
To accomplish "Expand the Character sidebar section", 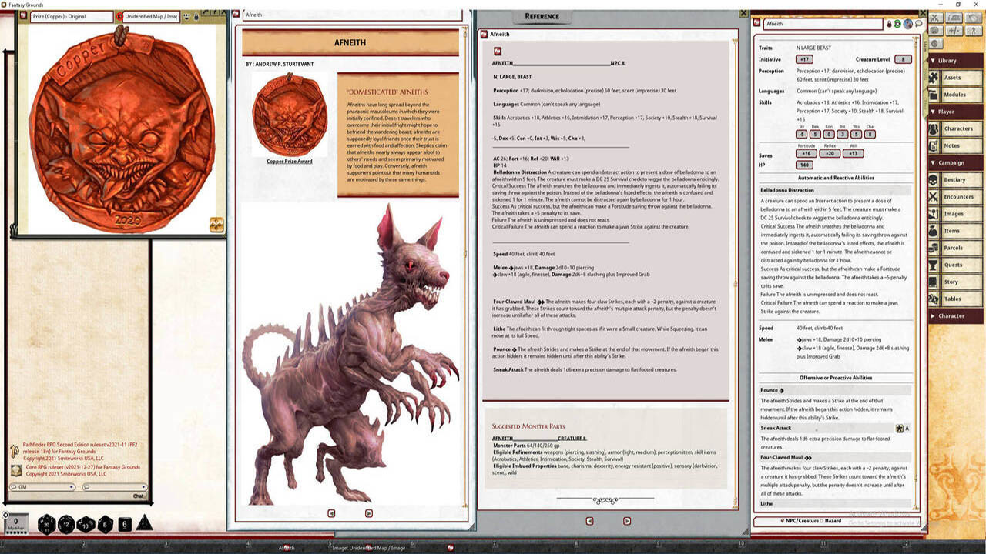I will (x=934, y=315).
